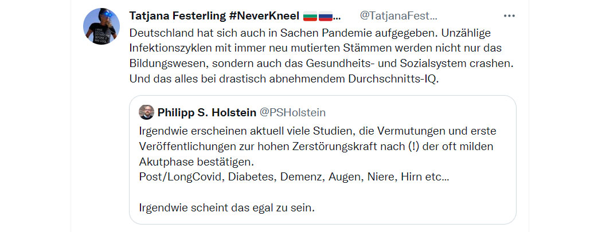Click the line starting 'Bildungswesen, sondern auch'

tap(321, 64)
